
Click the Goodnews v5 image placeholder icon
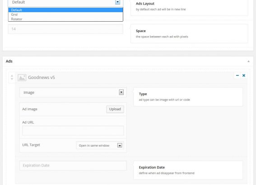tap(22, 78)
